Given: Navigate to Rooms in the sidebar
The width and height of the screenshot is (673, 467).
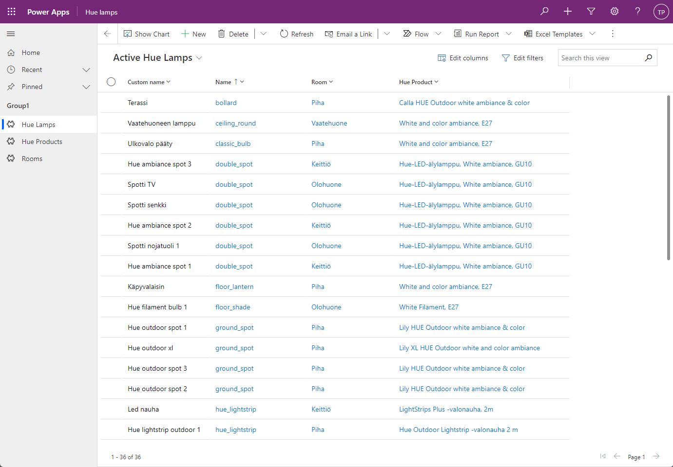Looking at the screenshot, I should pyautogui.click(x=32, y=159).
